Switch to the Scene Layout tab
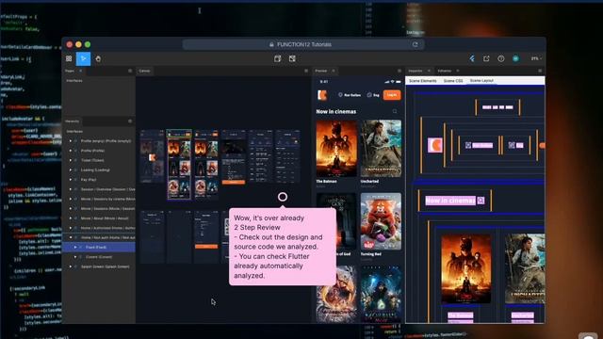The width and height of the screenshot is (603, 339). click(481, 81)
